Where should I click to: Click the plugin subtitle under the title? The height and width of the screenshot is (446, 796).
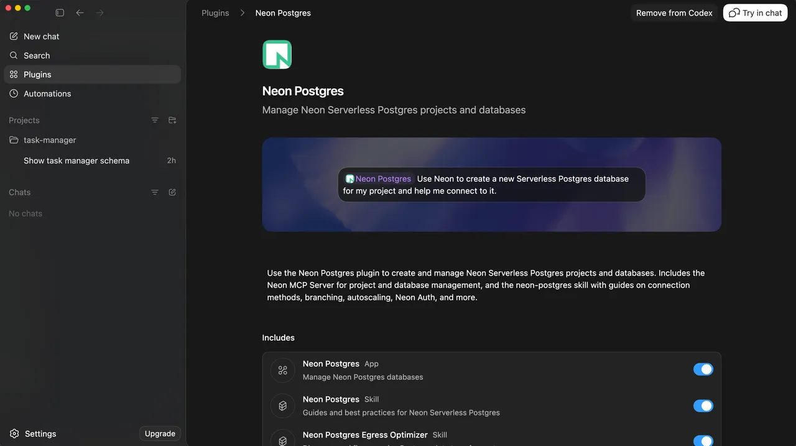(x=394, y=110)
